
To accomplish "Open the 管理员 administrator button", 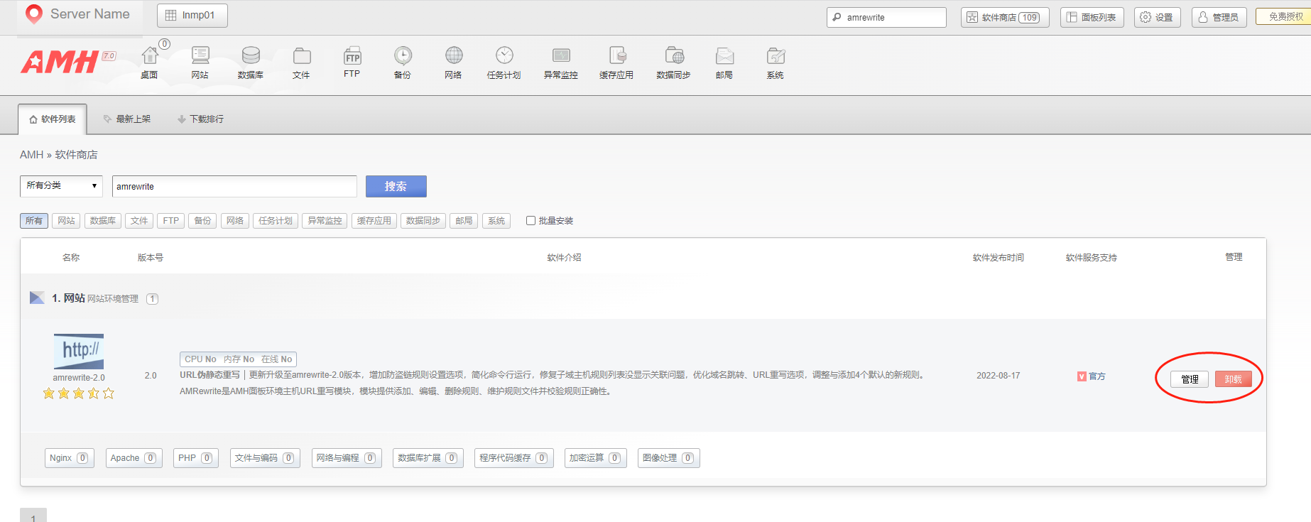I will pos(1219,17).
